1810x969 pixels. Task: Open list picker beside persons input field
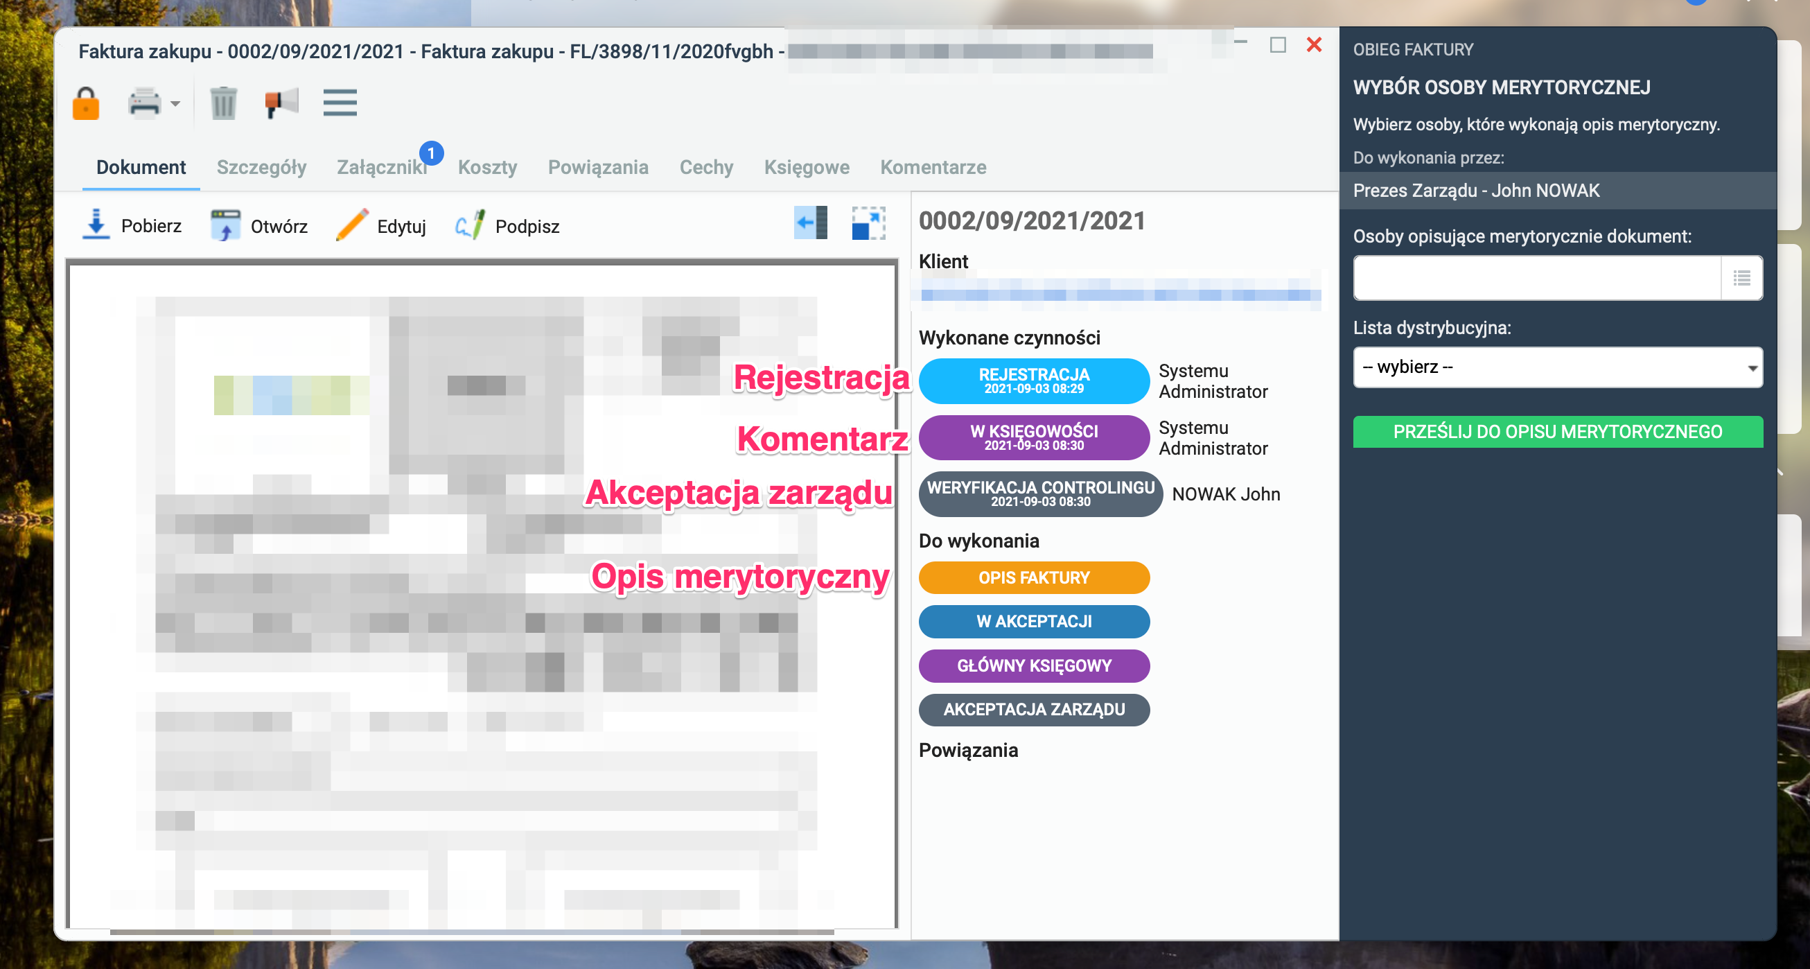1742,278
